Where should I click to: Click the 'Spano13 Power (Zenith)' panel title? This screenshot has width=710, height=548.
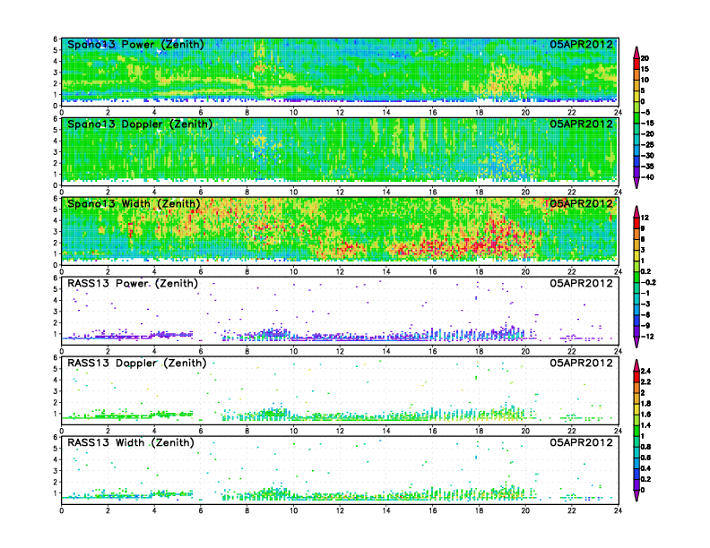(x=135, y=45)
